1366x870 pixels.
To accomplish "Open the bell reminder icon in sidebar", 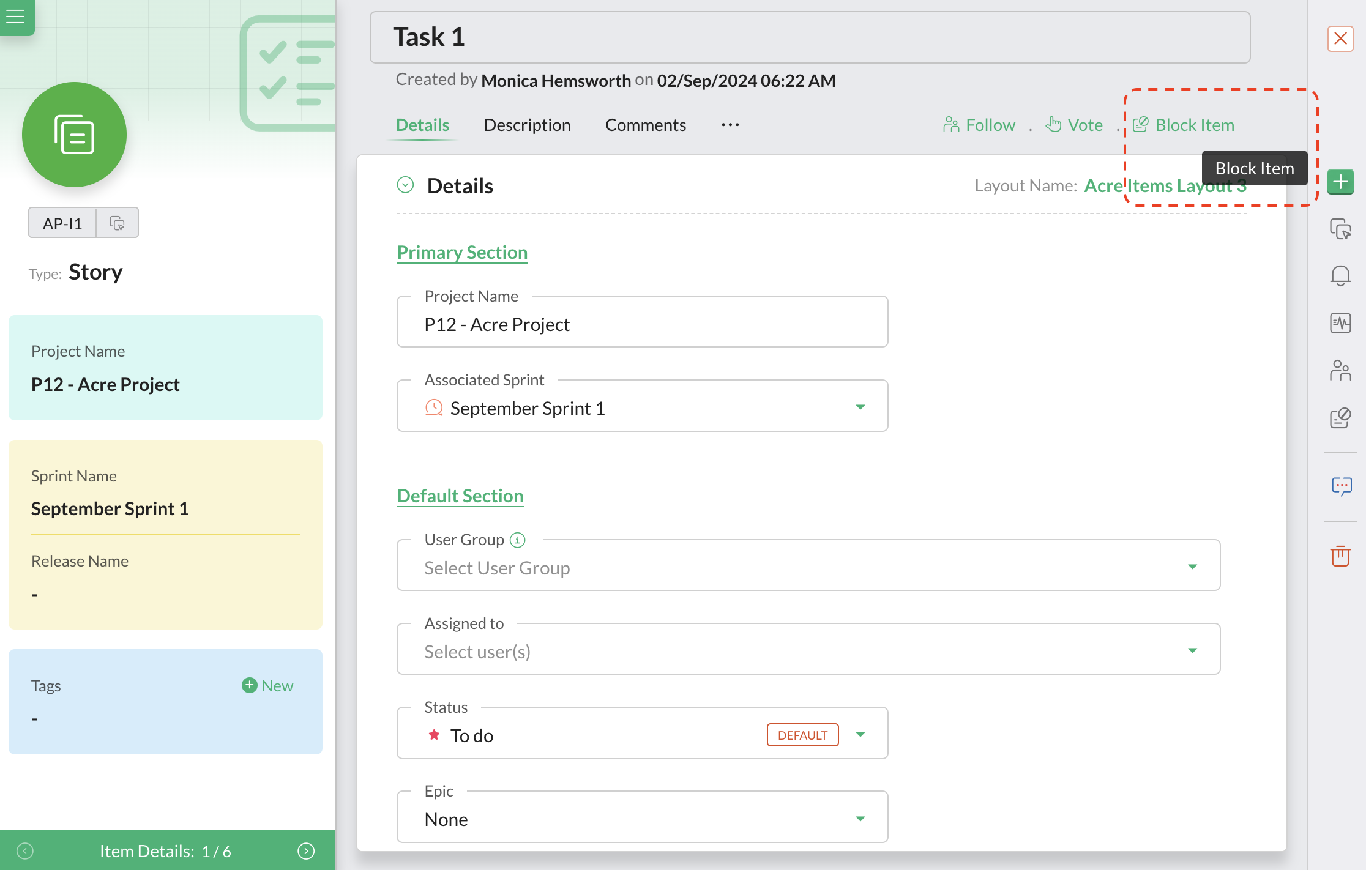I will 1340,276.
